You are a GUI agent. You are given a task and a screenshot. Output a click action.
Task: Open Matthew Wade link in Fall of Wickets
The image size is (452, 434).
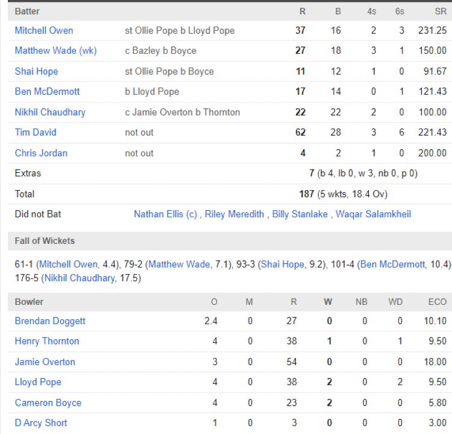[180, 264]
